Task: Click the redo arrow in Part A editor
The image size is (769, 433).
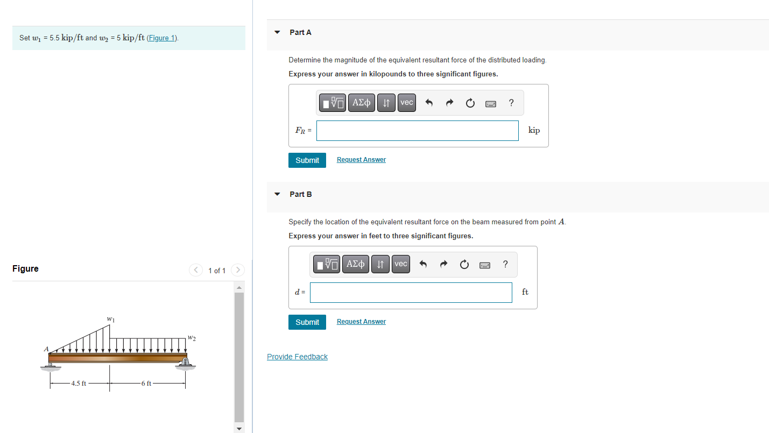Action: pos(449,102)
